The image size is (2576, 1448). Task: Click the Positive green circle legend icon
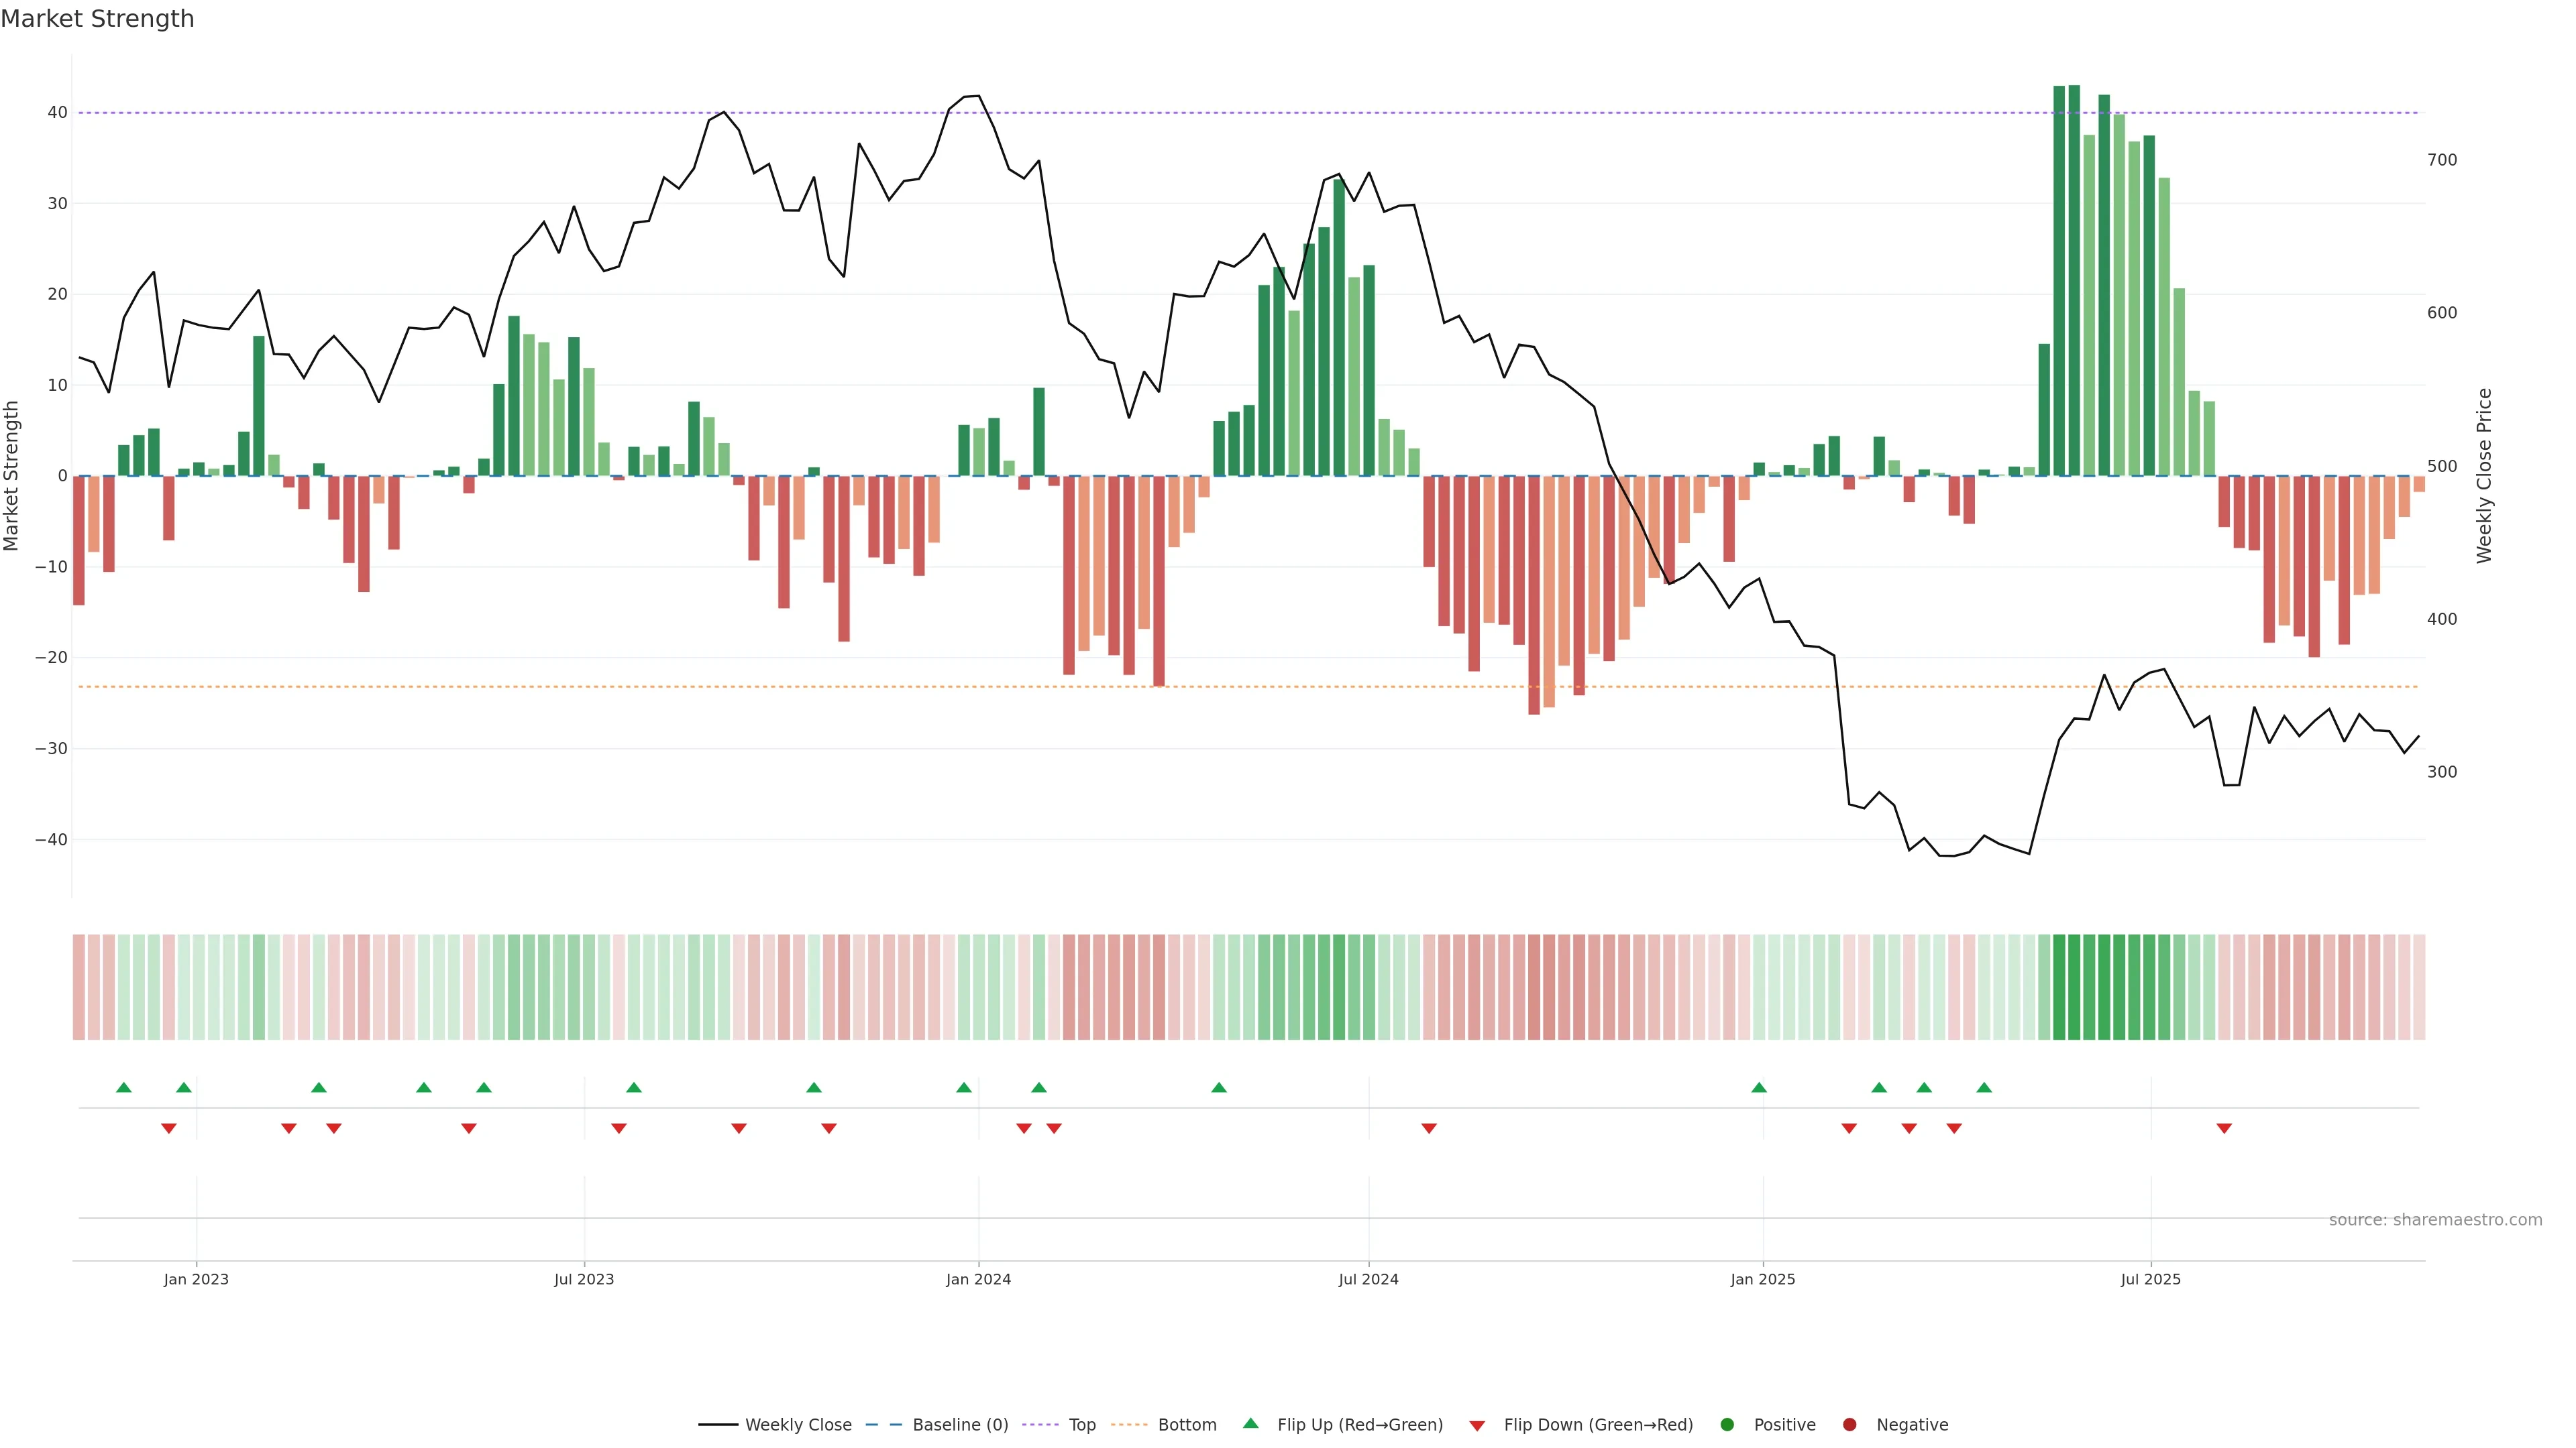1727,1424
